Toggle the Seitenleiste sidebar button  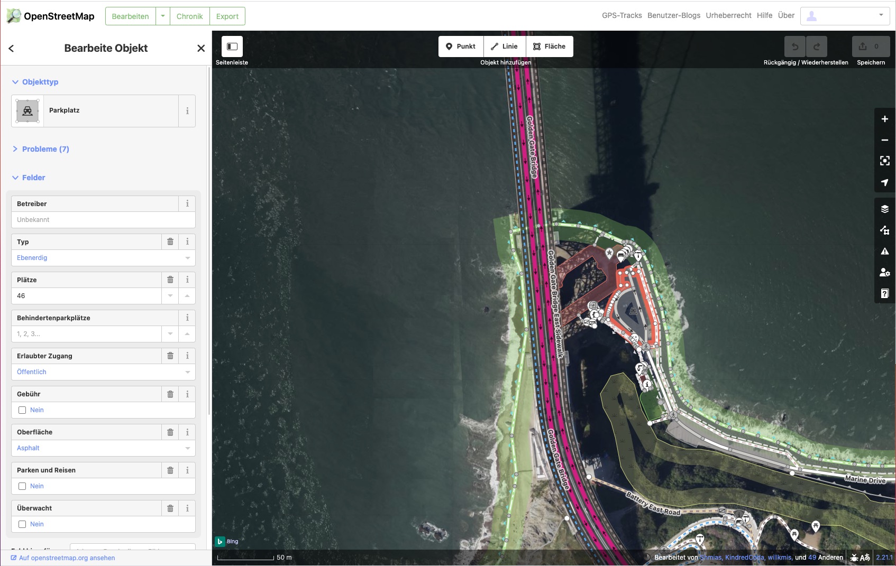point(232,47)
